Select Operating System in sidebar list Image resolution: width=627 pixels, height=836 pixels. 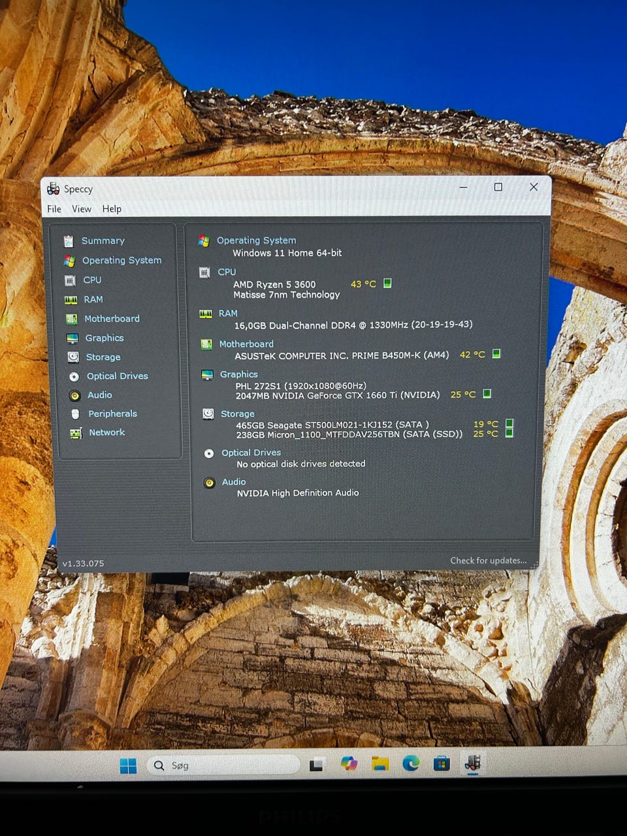point(121,260)
